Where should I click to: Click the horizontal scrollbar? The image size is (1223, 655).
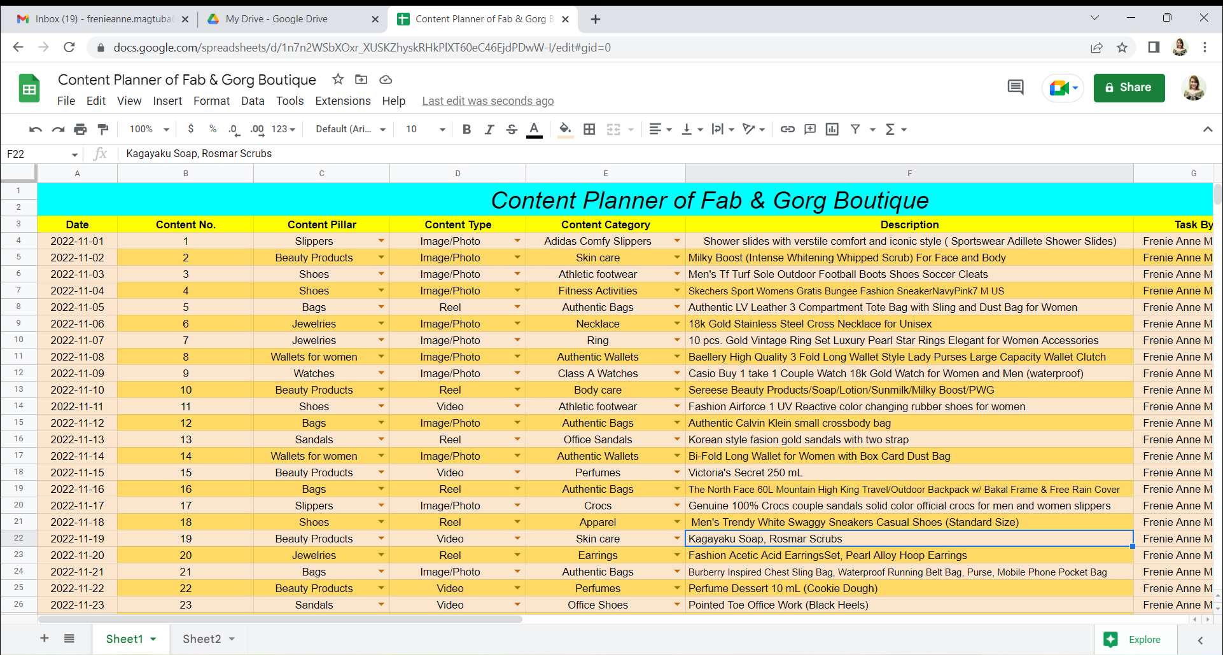click(x=280, y=619)
